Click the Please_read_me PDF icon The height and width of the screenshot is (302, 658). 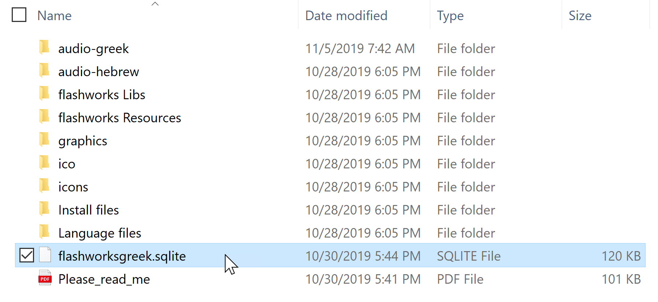pyautogui.click(x=45, y=278)
